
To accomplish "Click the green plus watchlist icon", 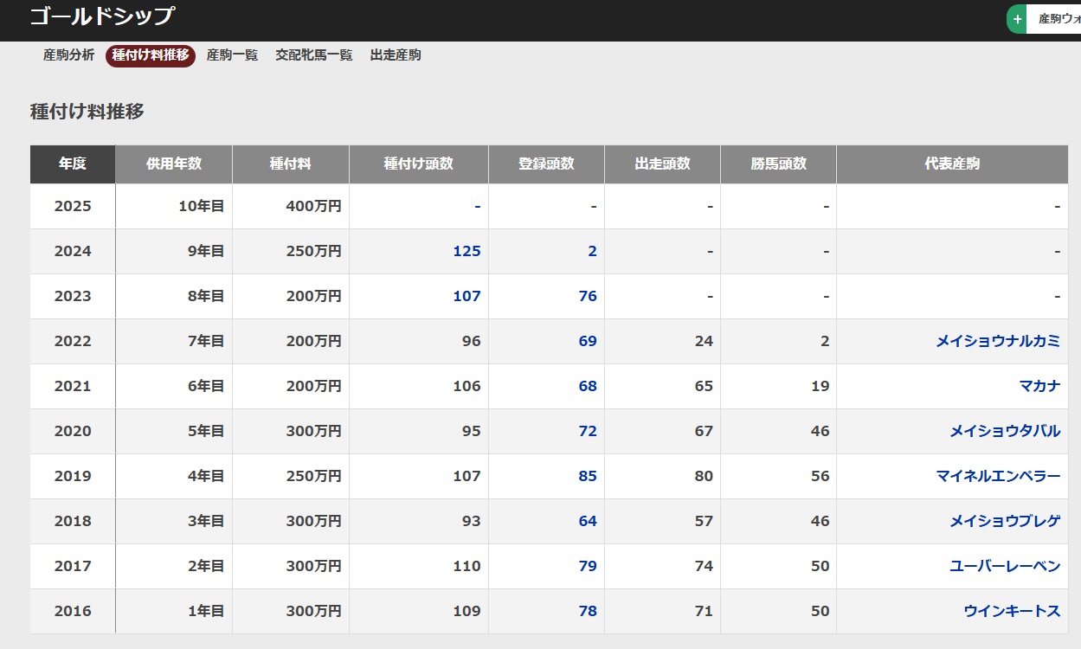I will tap(1017, 19).
